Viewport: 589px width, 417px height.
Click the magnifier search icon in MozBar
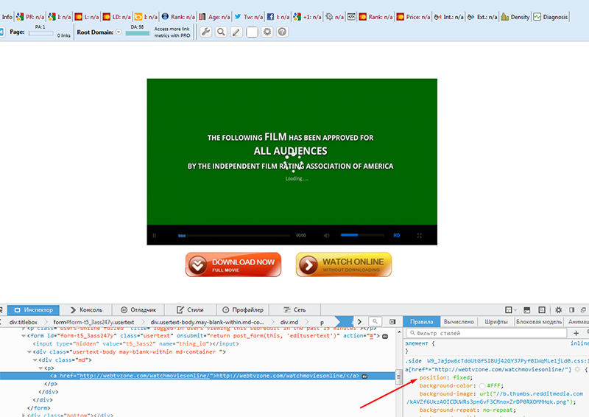coord(222,32)
